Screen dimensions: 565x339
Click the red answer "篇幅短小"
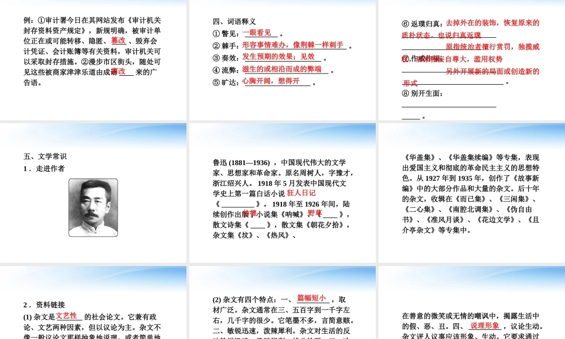click(311, 298)
